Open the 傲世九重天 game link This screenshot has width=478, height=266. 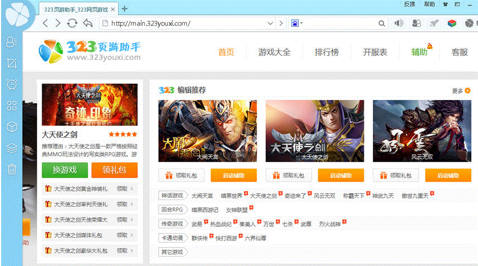click(x=415, y=196)
